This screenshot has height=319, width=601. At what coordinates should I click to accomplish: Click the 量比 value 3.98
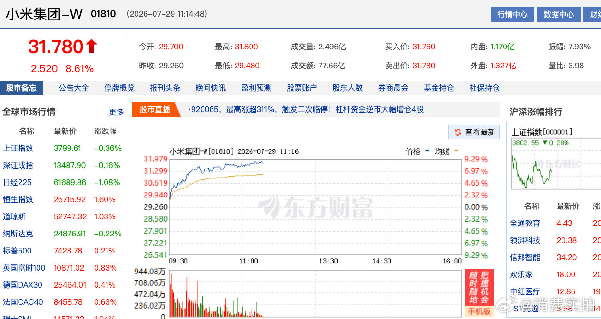576,66
